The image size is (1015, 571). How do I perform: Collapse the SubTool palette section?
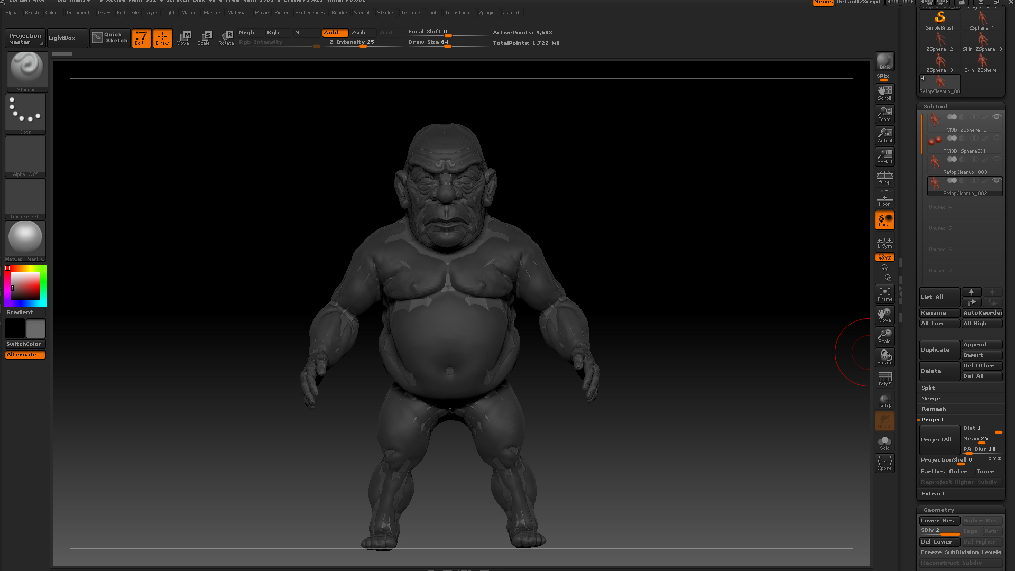point(935,106)
